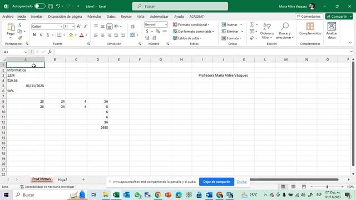This screenshot has height=200, width=356.
Task: Open the font size dropdown
Action: coord(73,27)
